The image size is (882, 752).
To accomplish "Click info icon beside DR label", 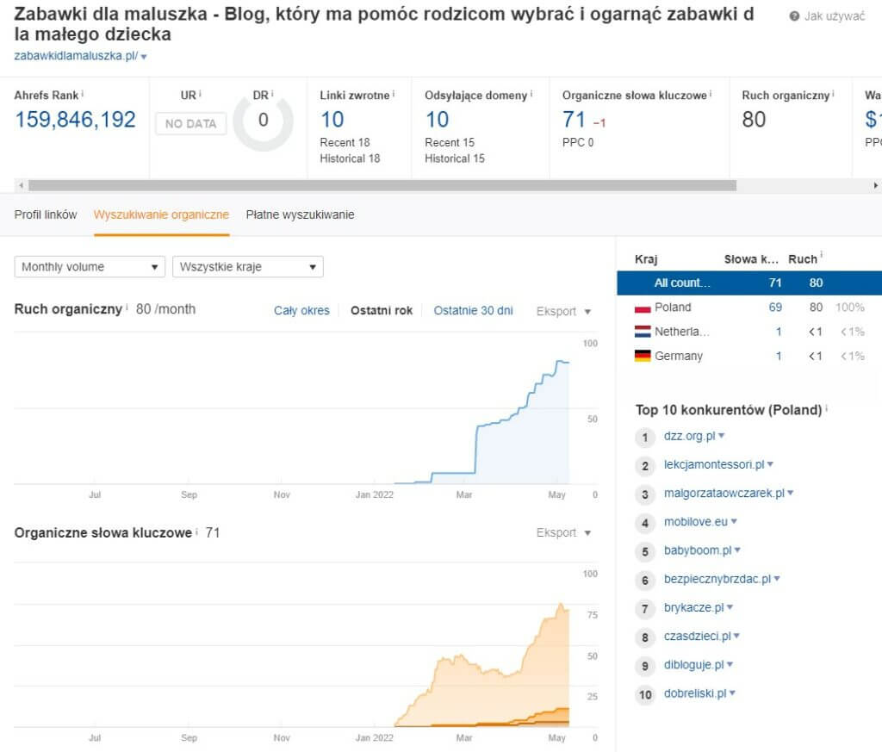I will pos(272,93).
